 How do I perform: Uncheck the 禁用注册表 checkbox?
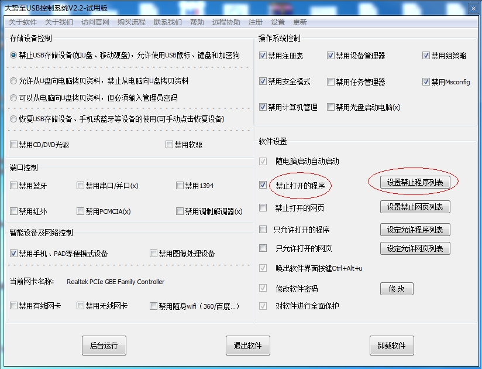pos(263,56)
